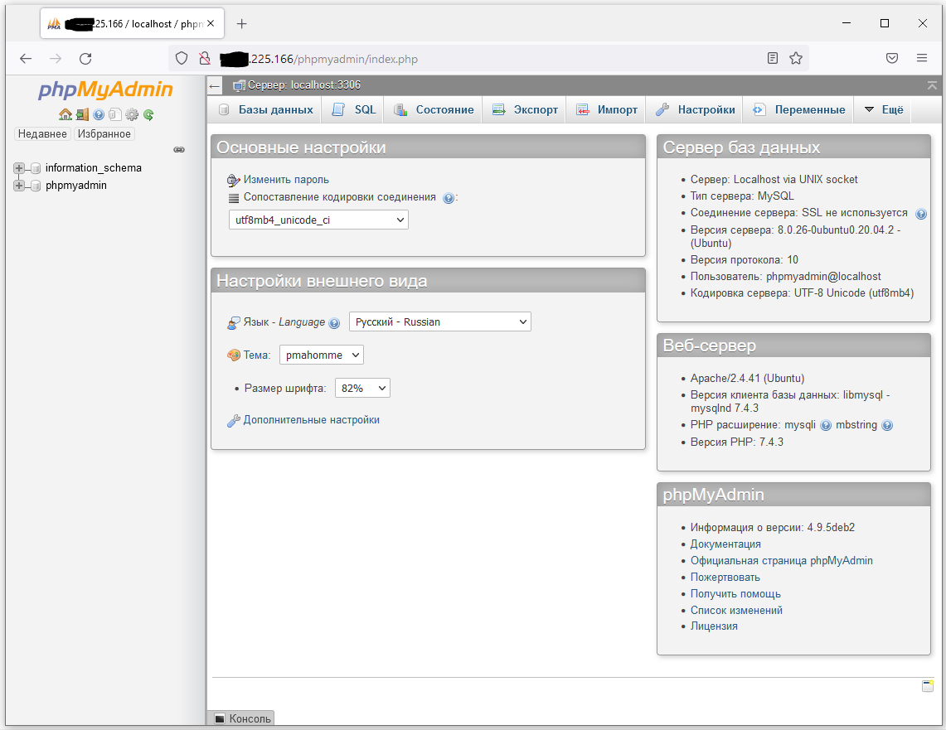Screen dimensions: 946x730
Task: Click the address bar URL field
Action: coord(488,59)
